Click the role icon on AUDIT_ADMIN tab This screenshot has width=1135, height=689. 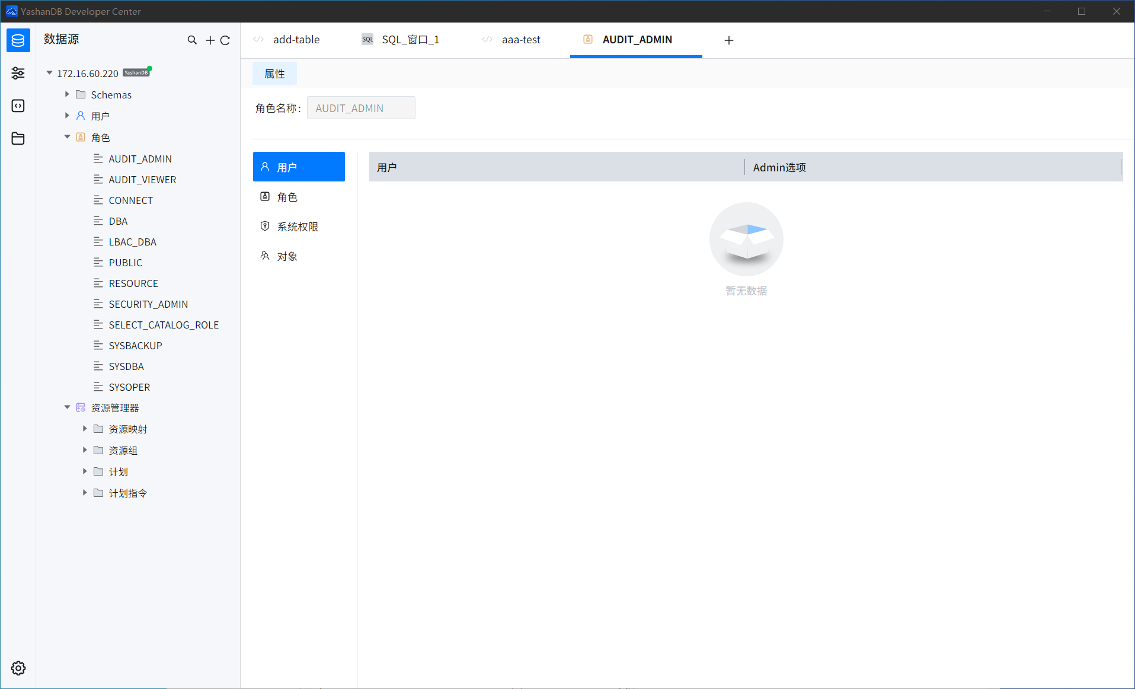pos(588,39)
